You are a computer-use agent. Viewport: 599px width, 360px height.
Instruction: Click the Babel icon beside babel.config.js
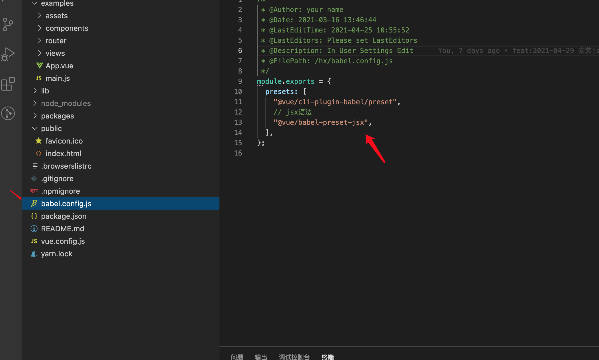pyautogui.click(x=34, y=203)
